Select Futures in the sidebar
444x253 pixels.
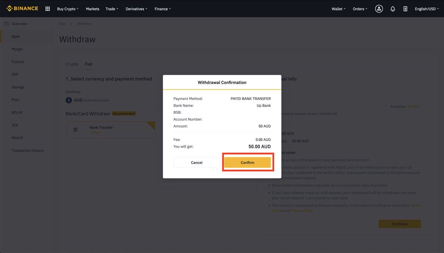tap(18, 62)
